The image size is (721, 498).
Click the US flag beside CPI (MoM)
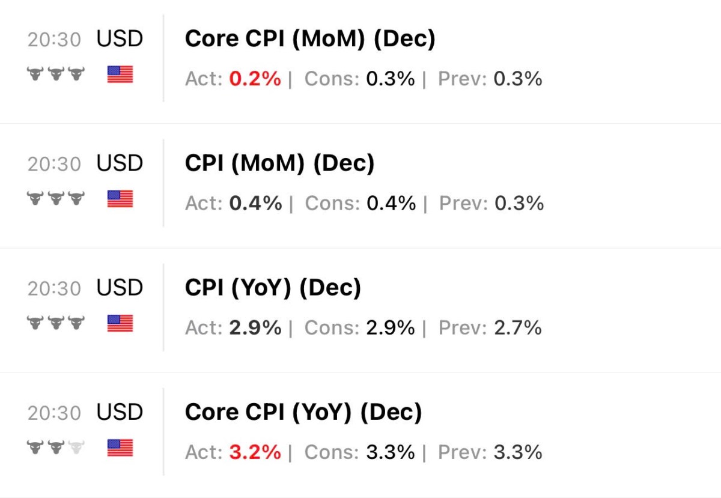pyautogui.click(x=120, y=199)
